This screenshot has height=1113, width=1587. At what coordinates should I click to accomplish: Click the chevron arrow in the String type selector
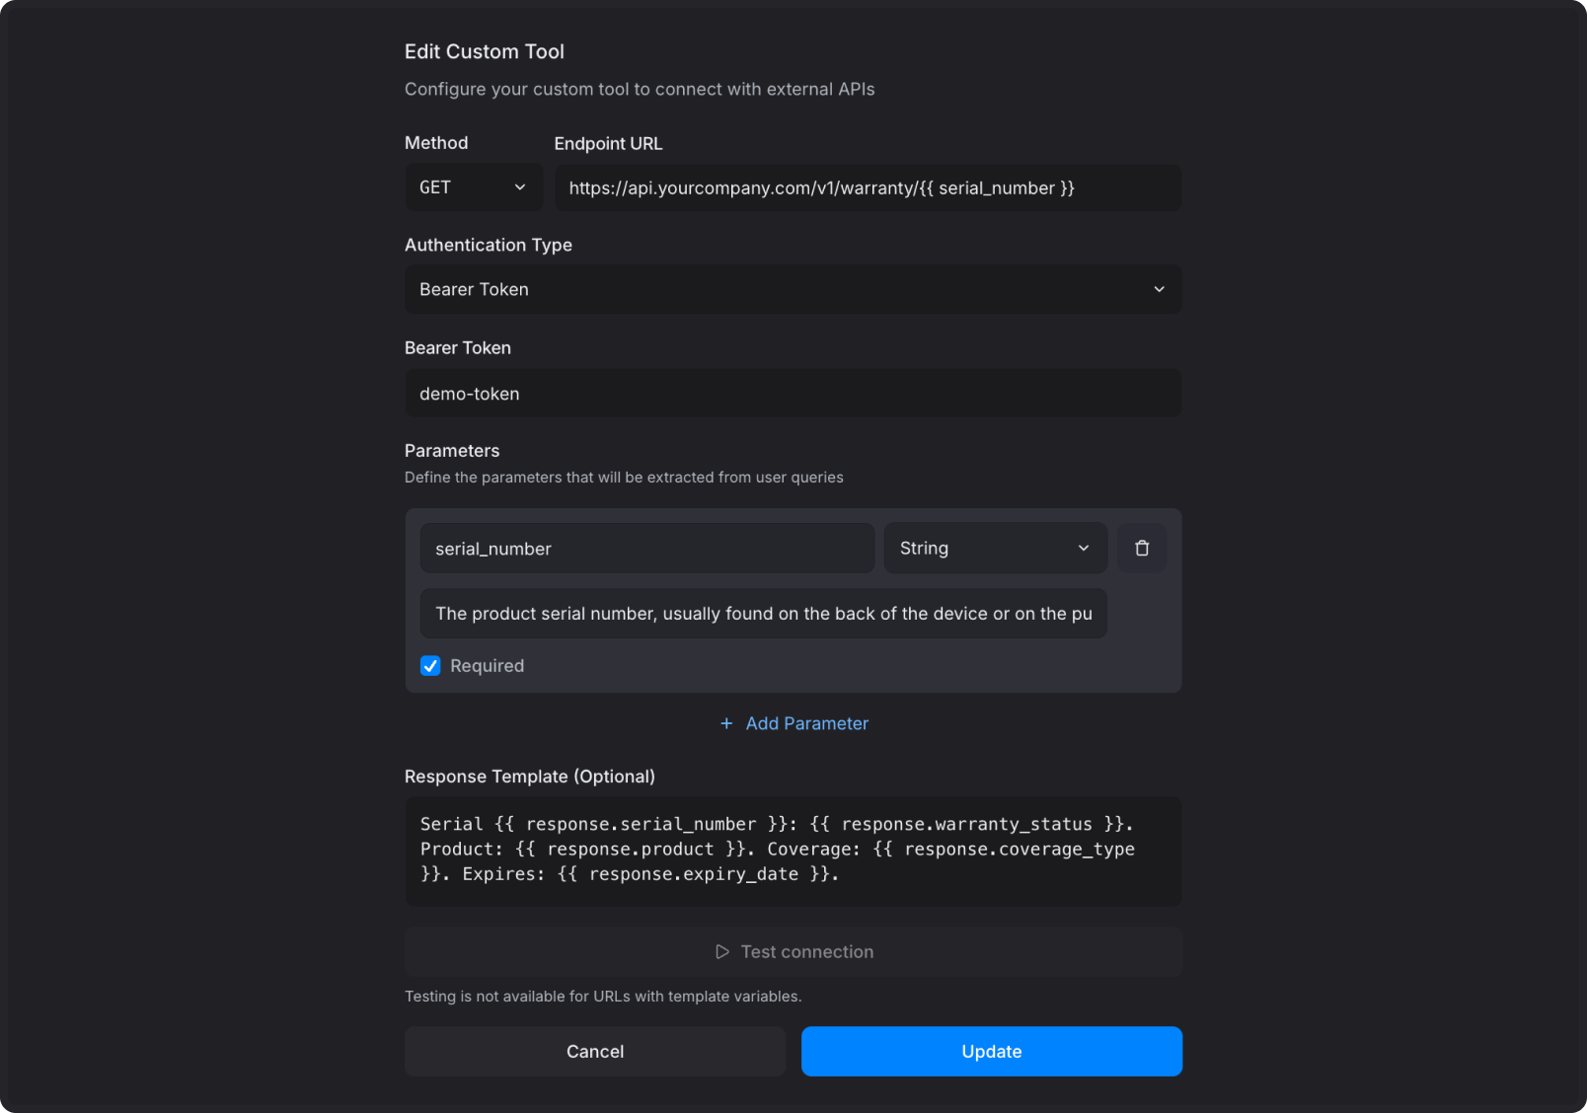click(x=1084, y=548)
